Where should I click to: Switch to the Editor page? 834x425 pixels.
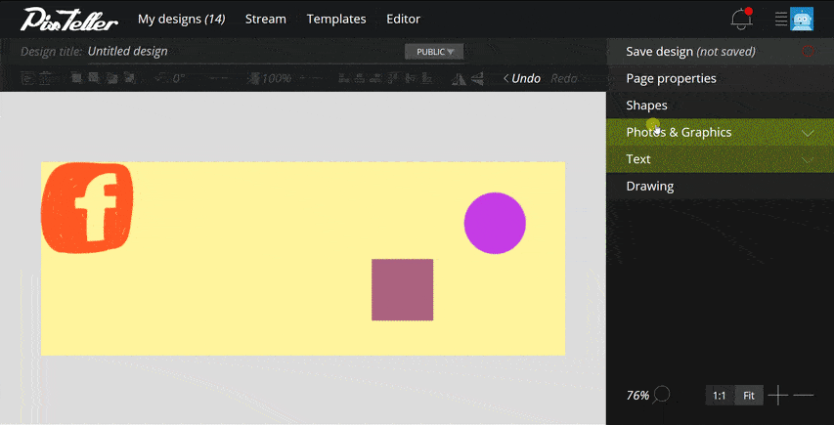(403, 20)
